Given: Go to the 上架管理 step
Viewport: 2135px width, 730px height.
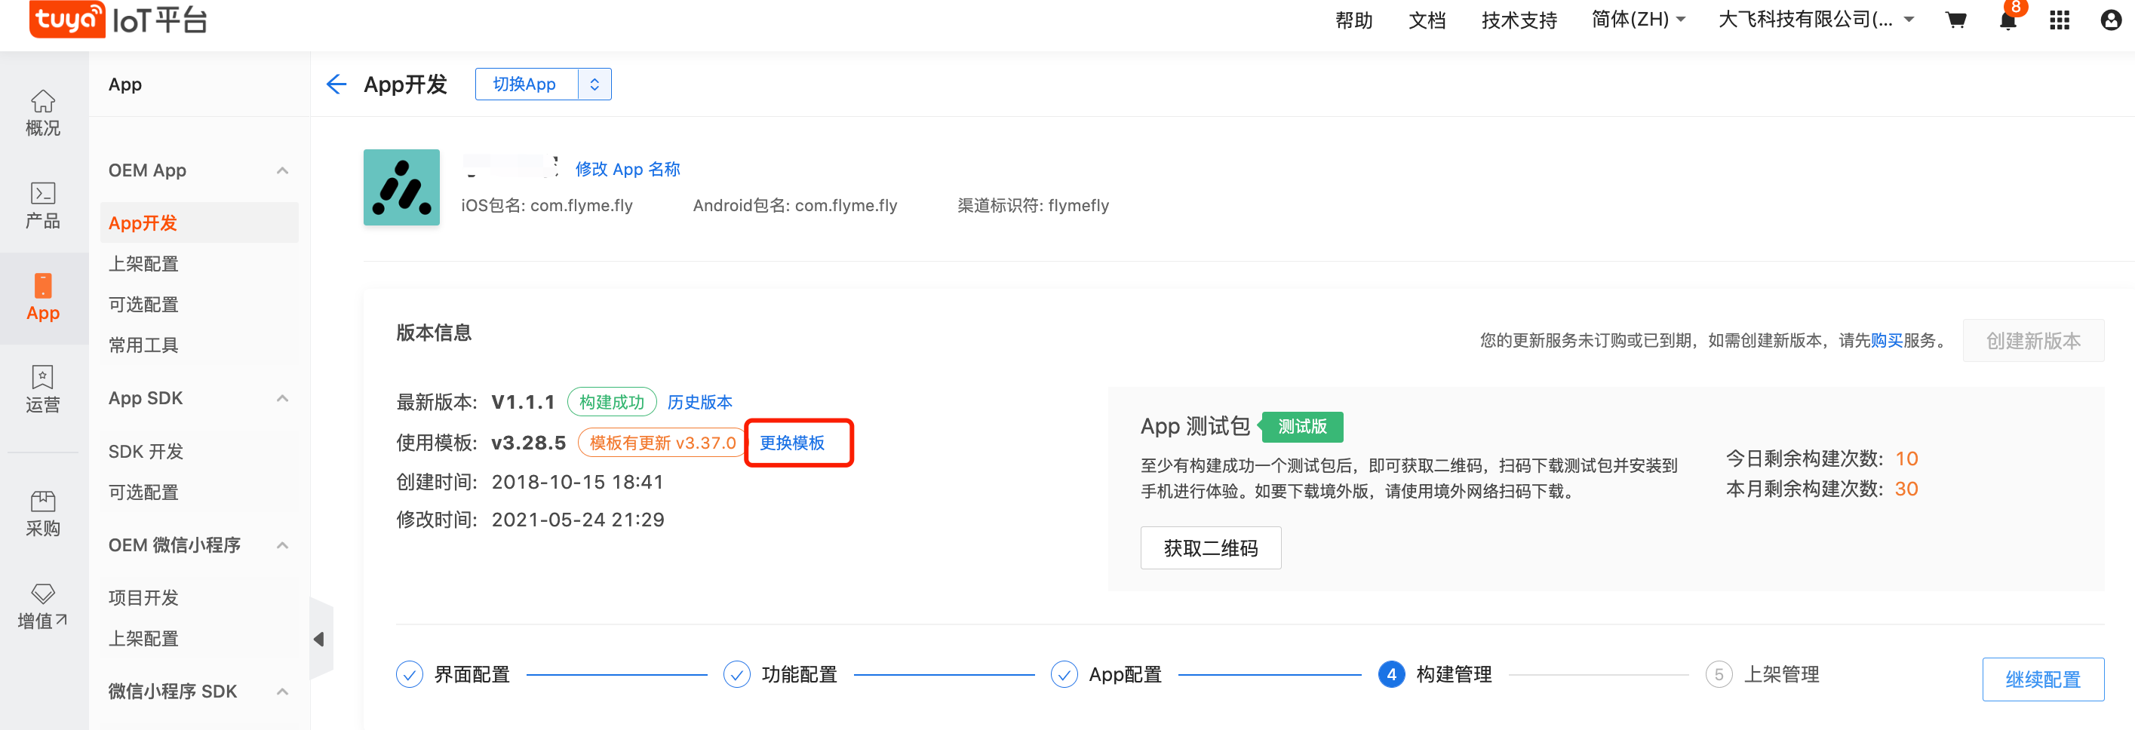Looking at the screenshot, I should click(1762, 674).
